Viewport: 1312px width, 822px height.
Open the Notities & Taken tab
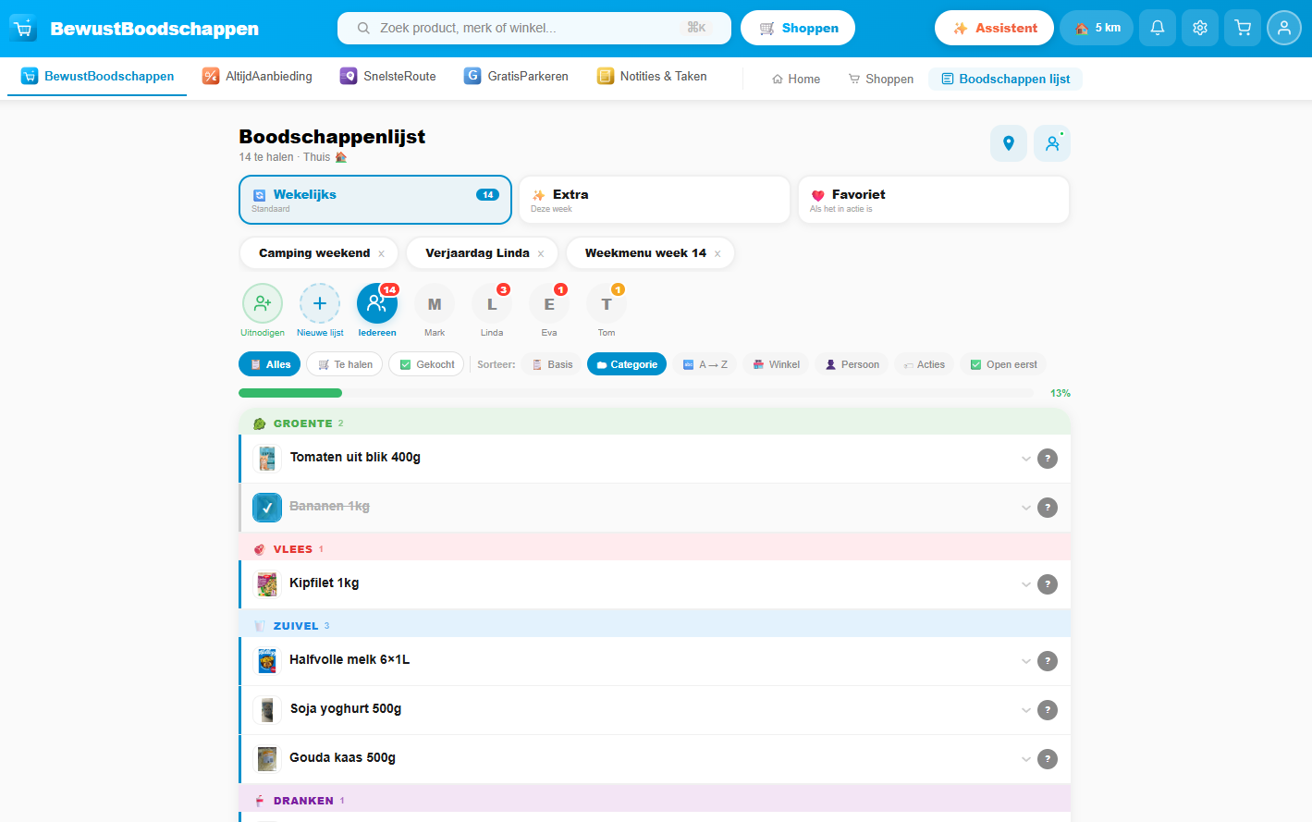tap(652, 77)
